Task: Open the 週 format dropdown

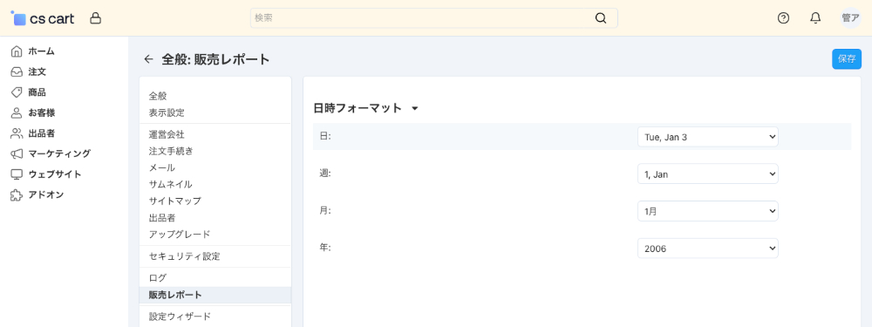Action: pyautogui.click(x=707, y=174)
